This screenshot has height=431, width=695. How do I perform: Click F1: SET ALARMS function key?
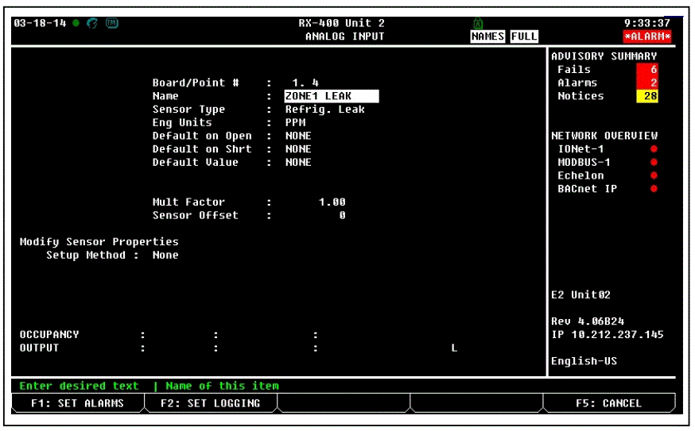78,403
